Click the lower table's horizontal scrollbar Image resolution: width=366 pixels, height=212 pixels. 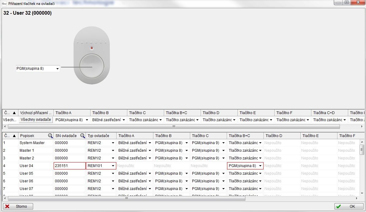[126, 198]
